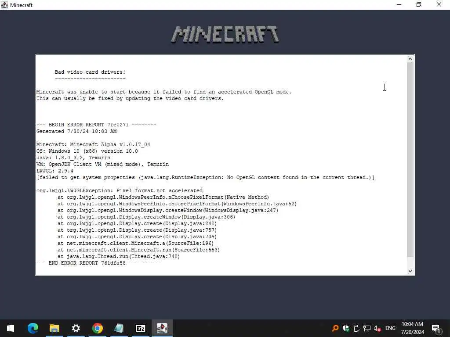Open the Windows Start menu
Image resolution: width=450 pixels, height=337 pixels.
pos(11,328)
